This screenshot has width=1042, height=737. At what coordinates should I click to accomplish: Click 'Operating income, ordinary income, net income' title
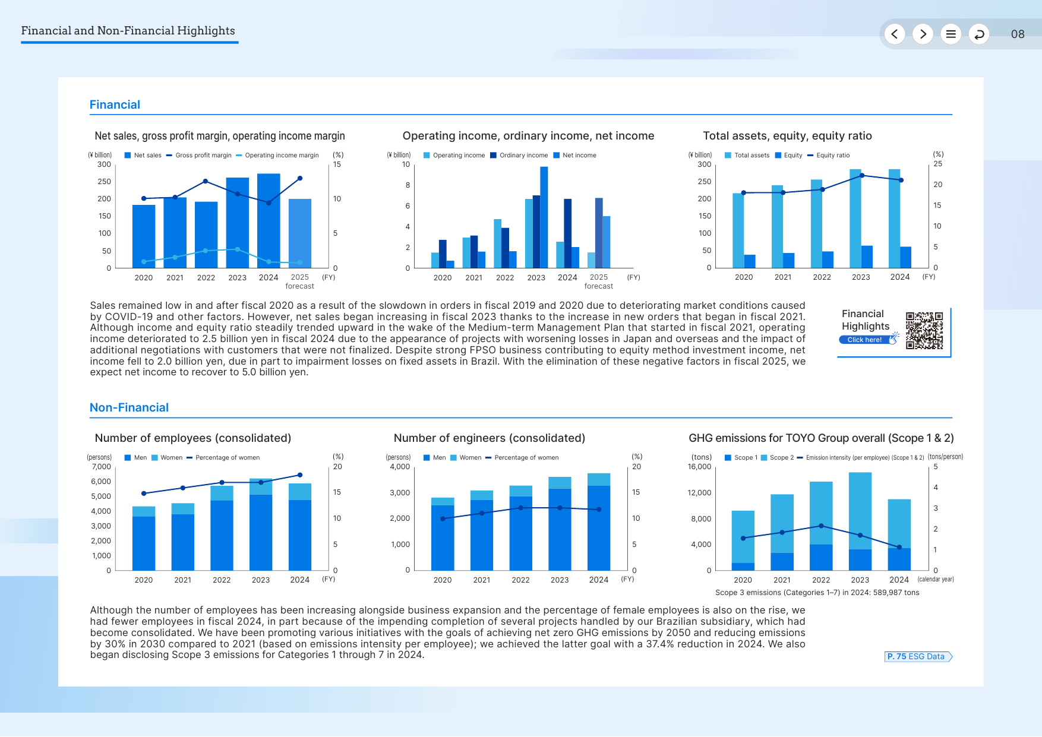[x=528, y=136]
